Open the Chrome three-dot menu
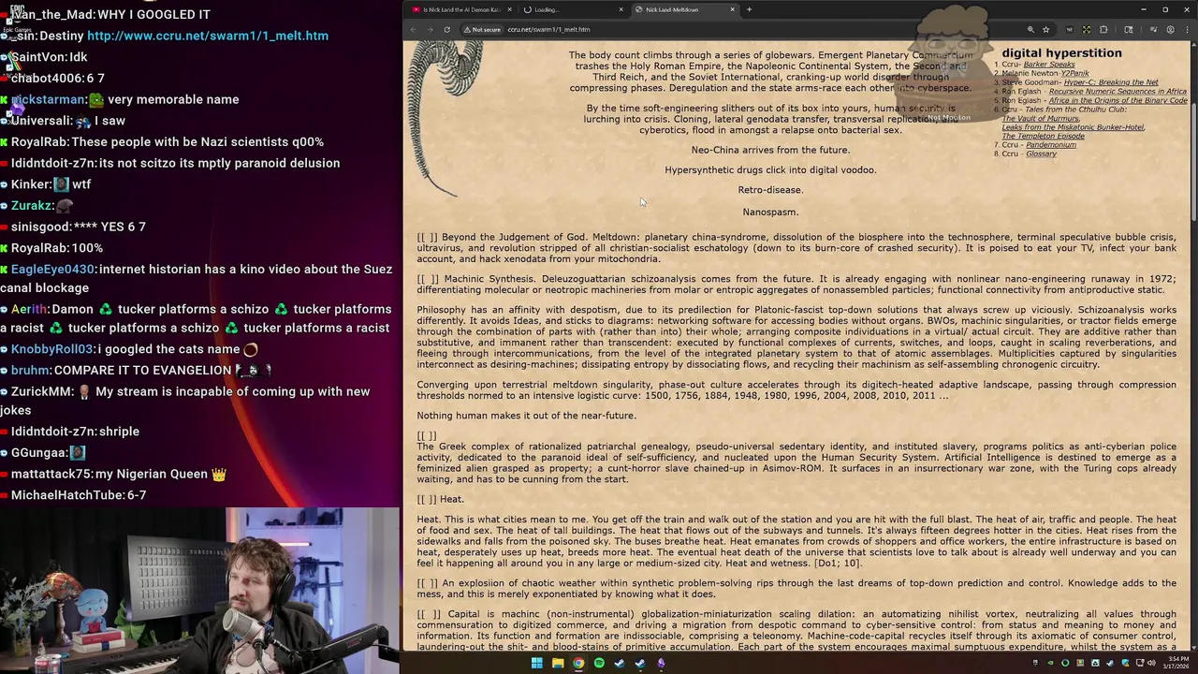 click(x=1186, y=29)
